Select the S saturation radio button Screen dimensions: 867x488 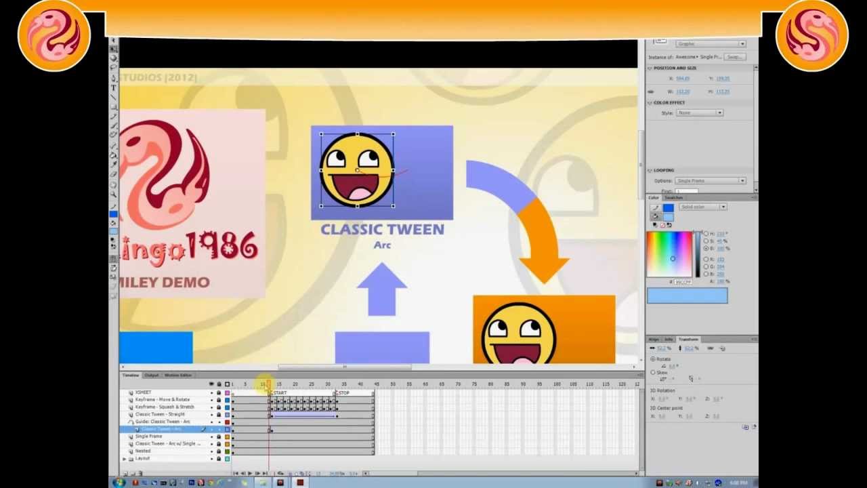pyautogui.click(x=706, y=241)
